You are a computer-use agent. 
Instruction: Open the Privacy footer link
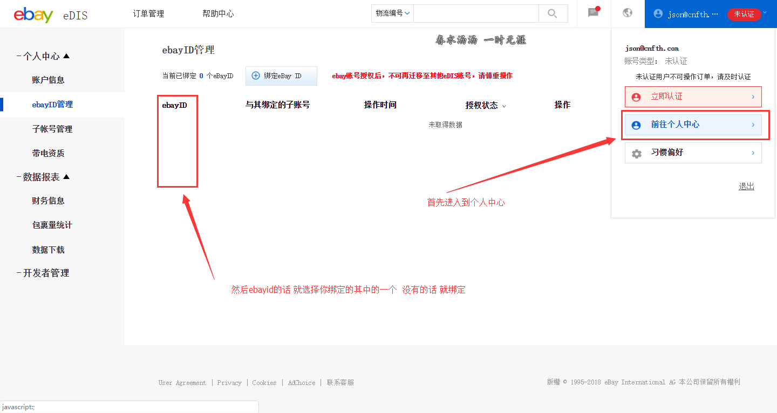coord(229,383)
